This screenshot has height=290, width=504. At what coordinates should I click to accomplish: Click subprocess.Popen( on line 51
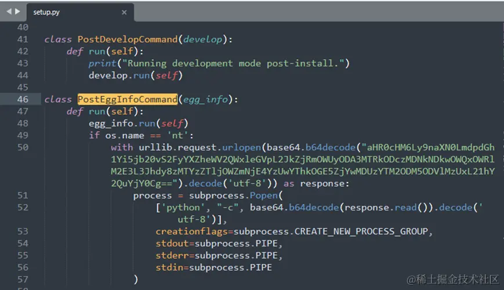click(x=235, y=195)
